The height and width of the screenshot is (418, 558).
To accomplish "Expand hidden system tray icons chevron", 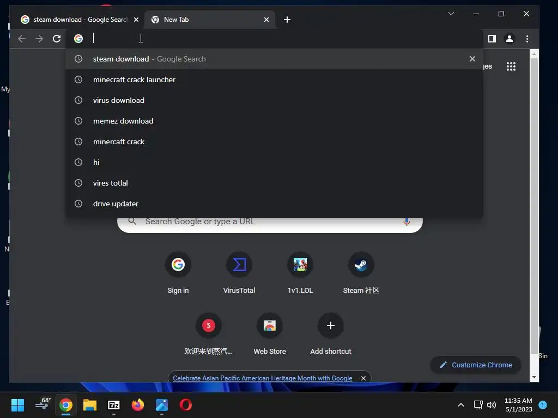I will click(461, 405).
